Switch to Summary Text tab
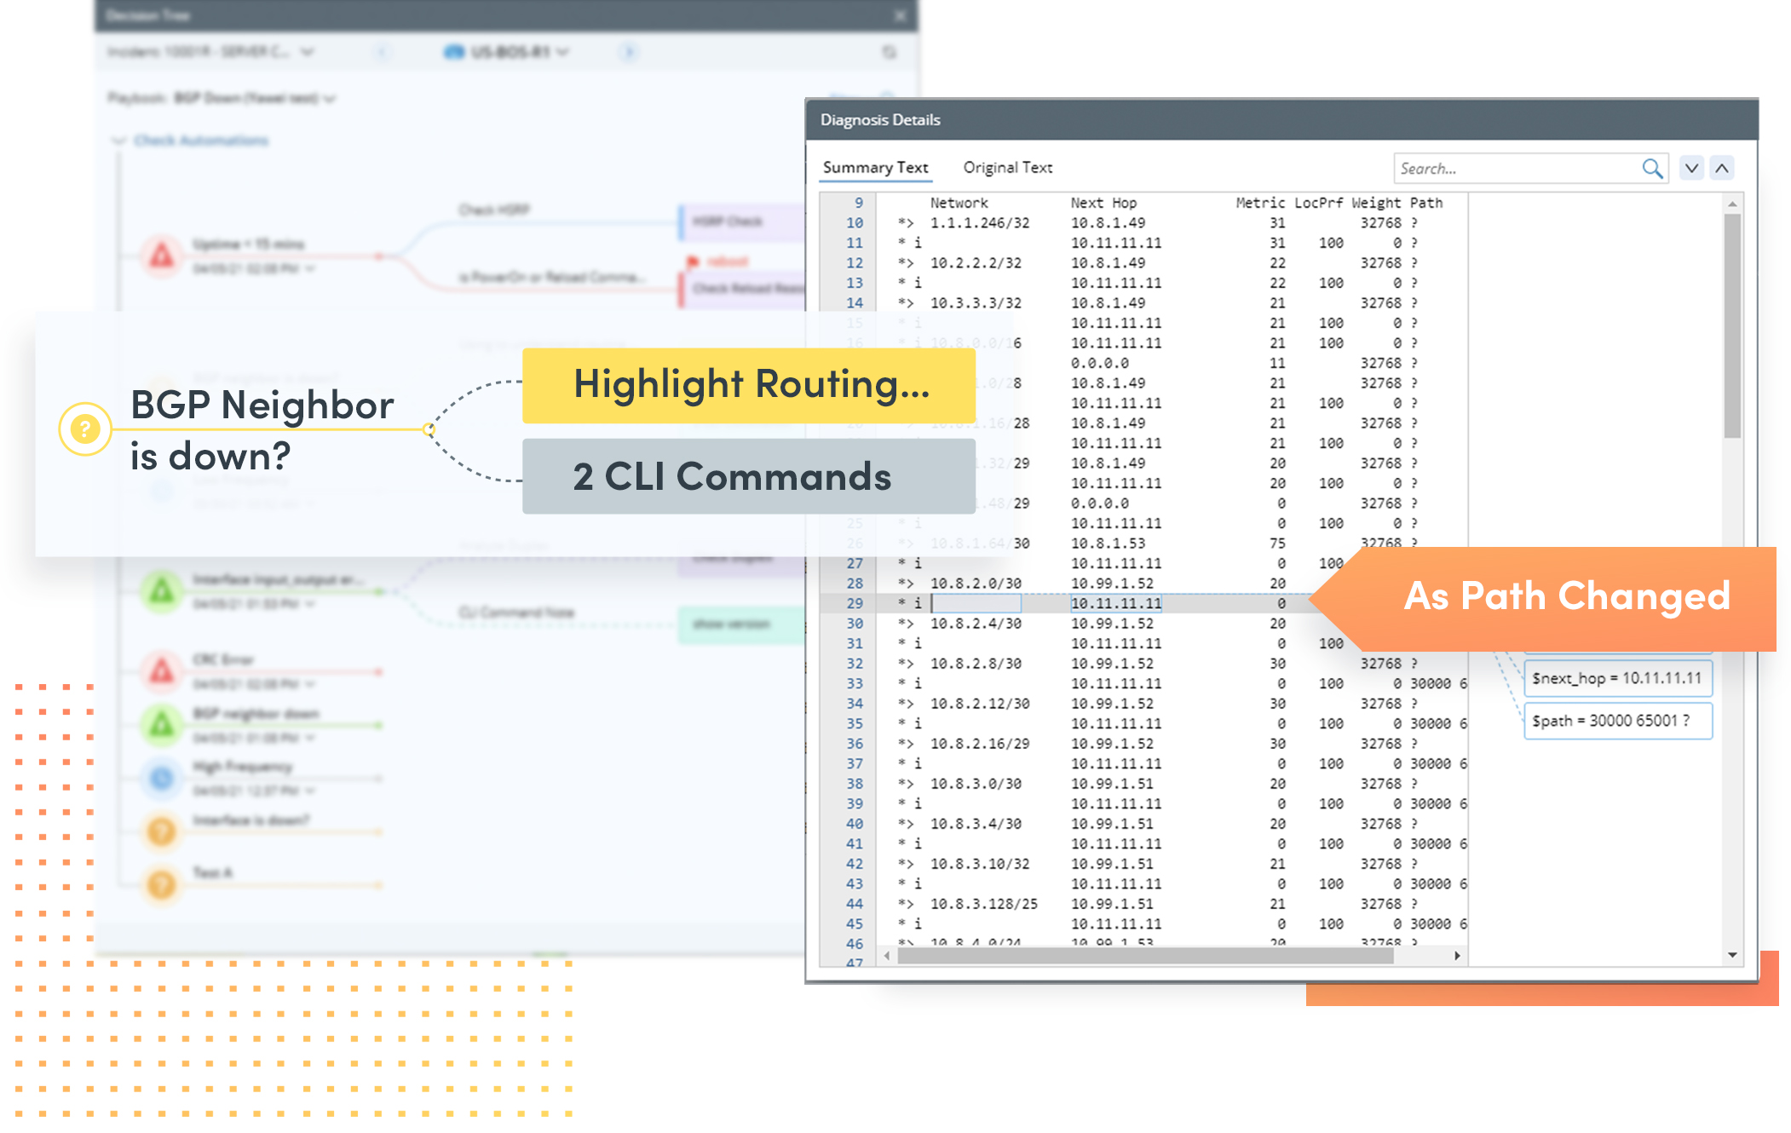This screenshot has width=1791, height=1133. (x=875, y=168)
